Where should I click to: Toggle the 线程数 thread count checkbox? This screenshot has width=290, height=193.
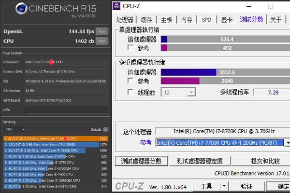(x=130, y=92)
